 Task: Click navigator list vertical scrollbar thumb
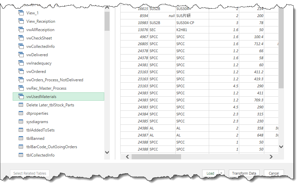point(107,21)
